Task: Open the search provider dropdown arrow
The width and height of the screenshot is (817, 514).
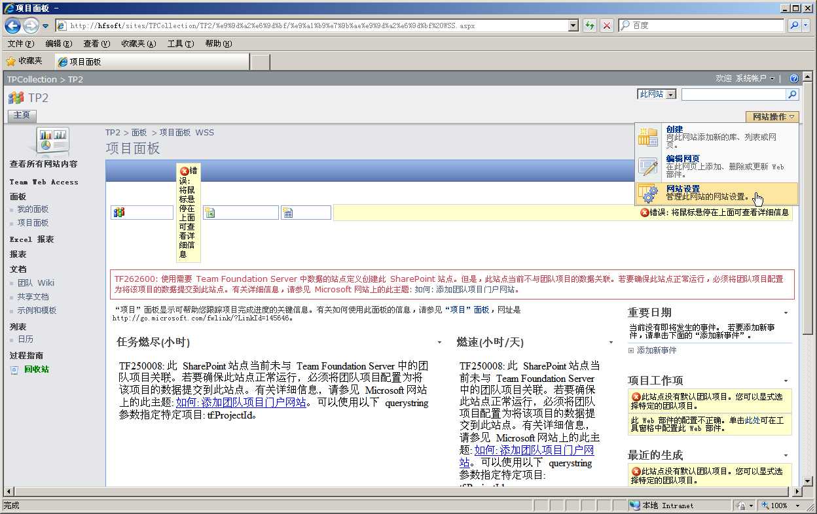Action: 807,26
